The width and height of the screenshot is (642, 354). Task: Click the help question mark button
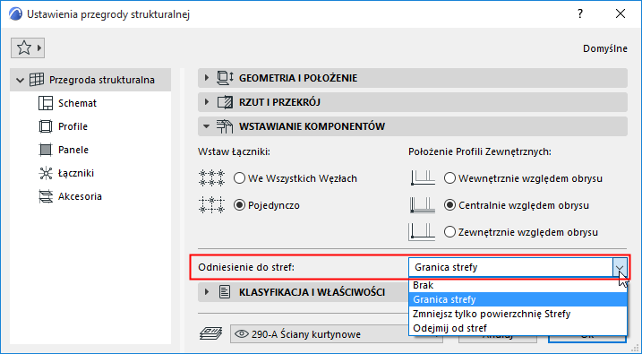tap(580, 13)
